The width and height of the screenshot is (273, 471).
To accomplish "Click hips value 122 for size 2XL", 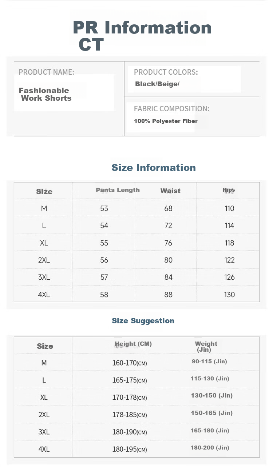I will 229,260.
